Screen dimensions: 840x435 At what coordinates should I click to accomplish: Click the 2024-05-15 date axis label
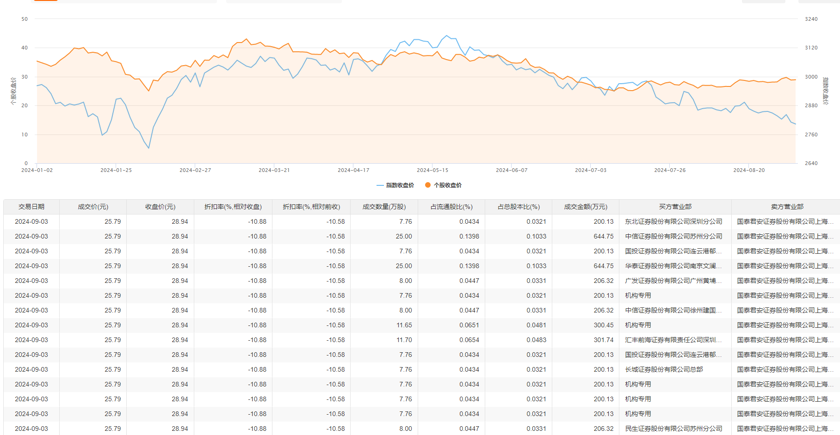[x=432, y=170]
